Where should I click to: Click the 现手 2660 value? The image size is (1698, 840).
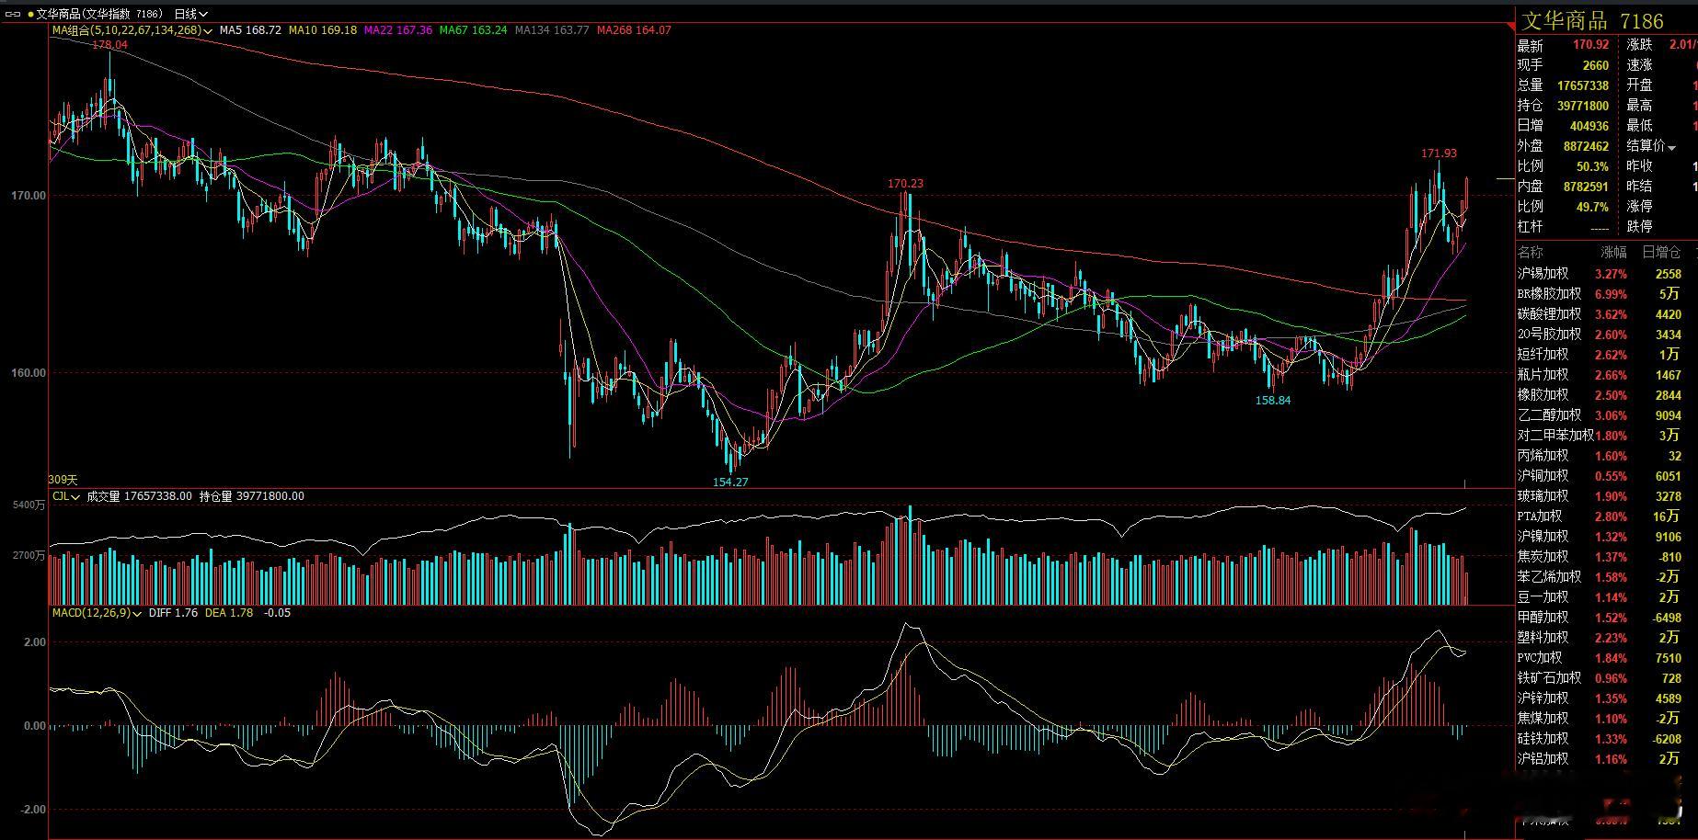[1596, 65]
